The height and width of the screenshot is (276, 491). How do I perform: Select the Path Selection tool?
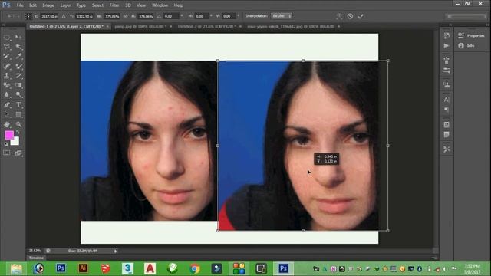7,114
